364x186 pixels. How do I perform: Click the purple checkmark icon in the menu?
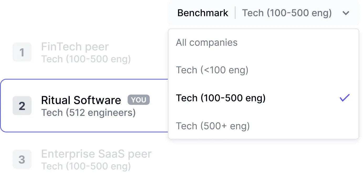[x=345, y=98]
